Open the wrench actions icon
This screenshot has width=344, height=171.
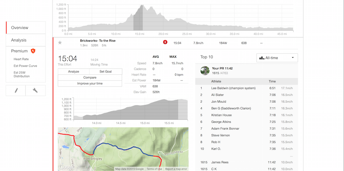tap(36, 91)
